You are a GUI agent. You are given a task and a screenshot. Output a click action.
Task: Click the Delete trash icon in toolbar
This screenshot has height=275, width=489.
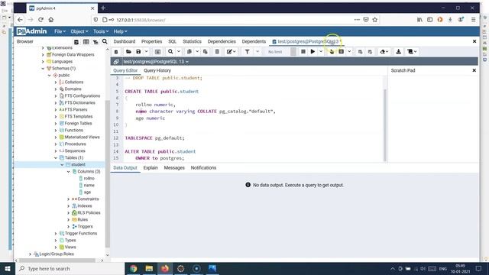click(x=217, y=52)
